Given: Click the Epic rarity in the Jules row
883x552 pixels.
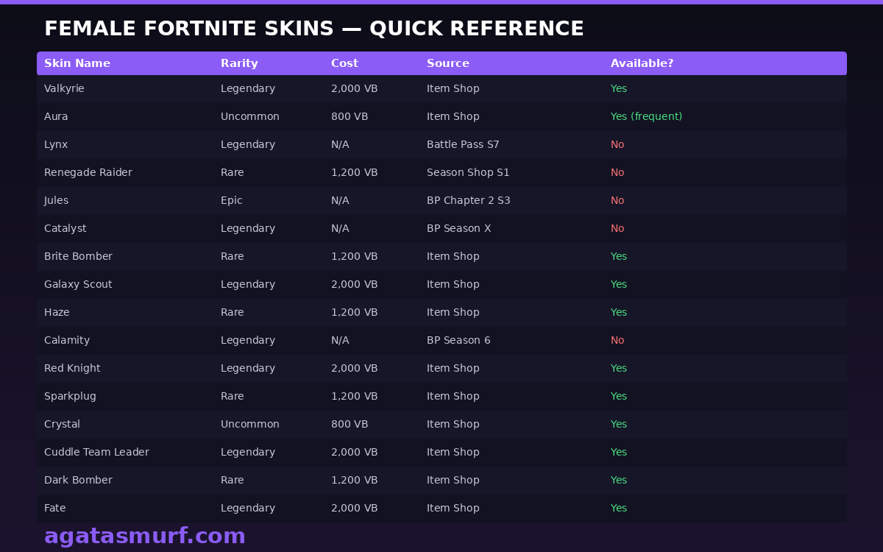Looking at the screenshot, I should coord(232,200).
